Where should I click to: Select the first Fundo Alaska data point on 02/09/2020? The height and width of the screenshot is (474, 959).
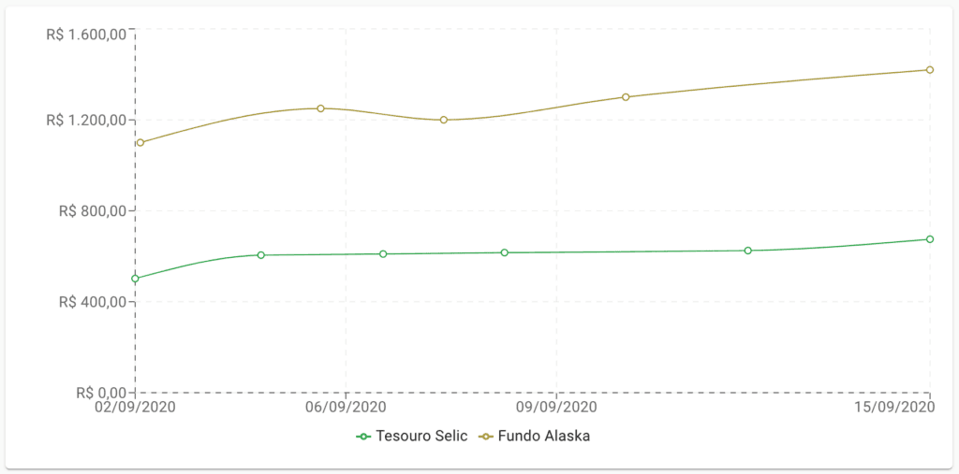140,142
